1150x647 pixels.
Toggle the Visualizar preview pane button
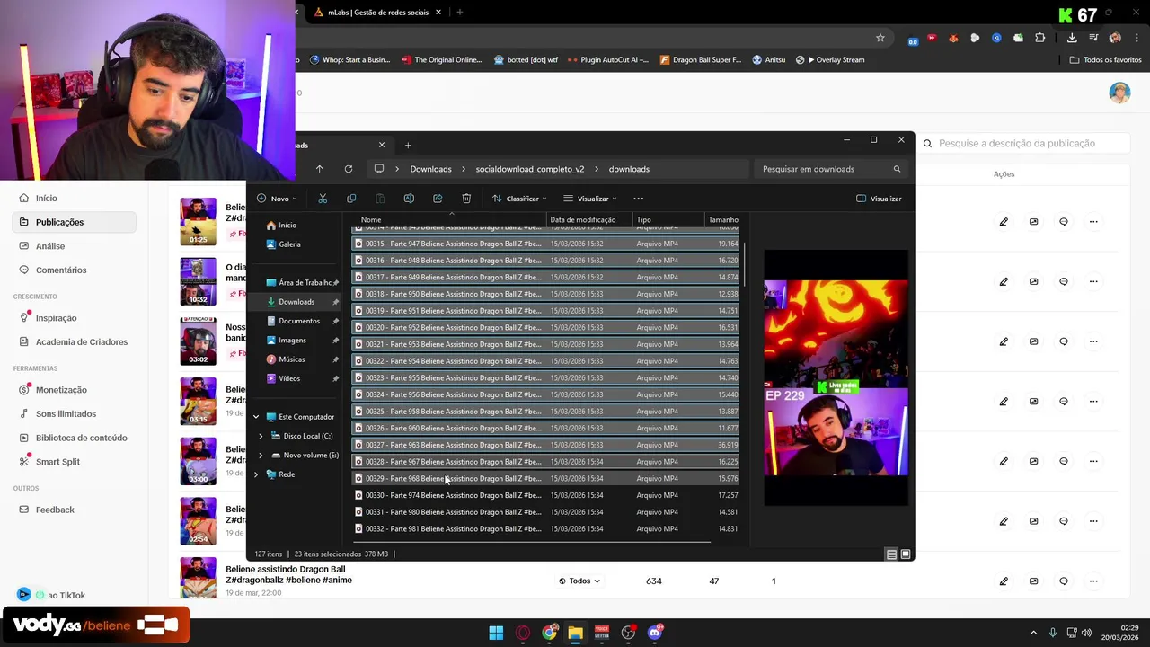click(x=879, y=199)
